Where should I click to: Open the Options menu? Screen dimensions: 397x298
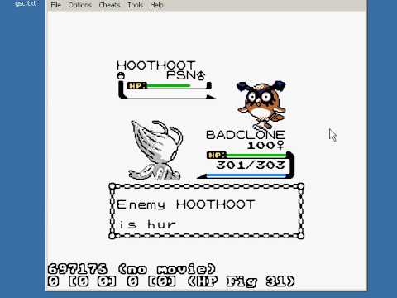pos(79,5)
